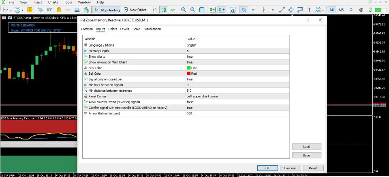This screenshot has width=389, height=177.
Task: Switch chart to candlestick mode
Action: [164, 10]
